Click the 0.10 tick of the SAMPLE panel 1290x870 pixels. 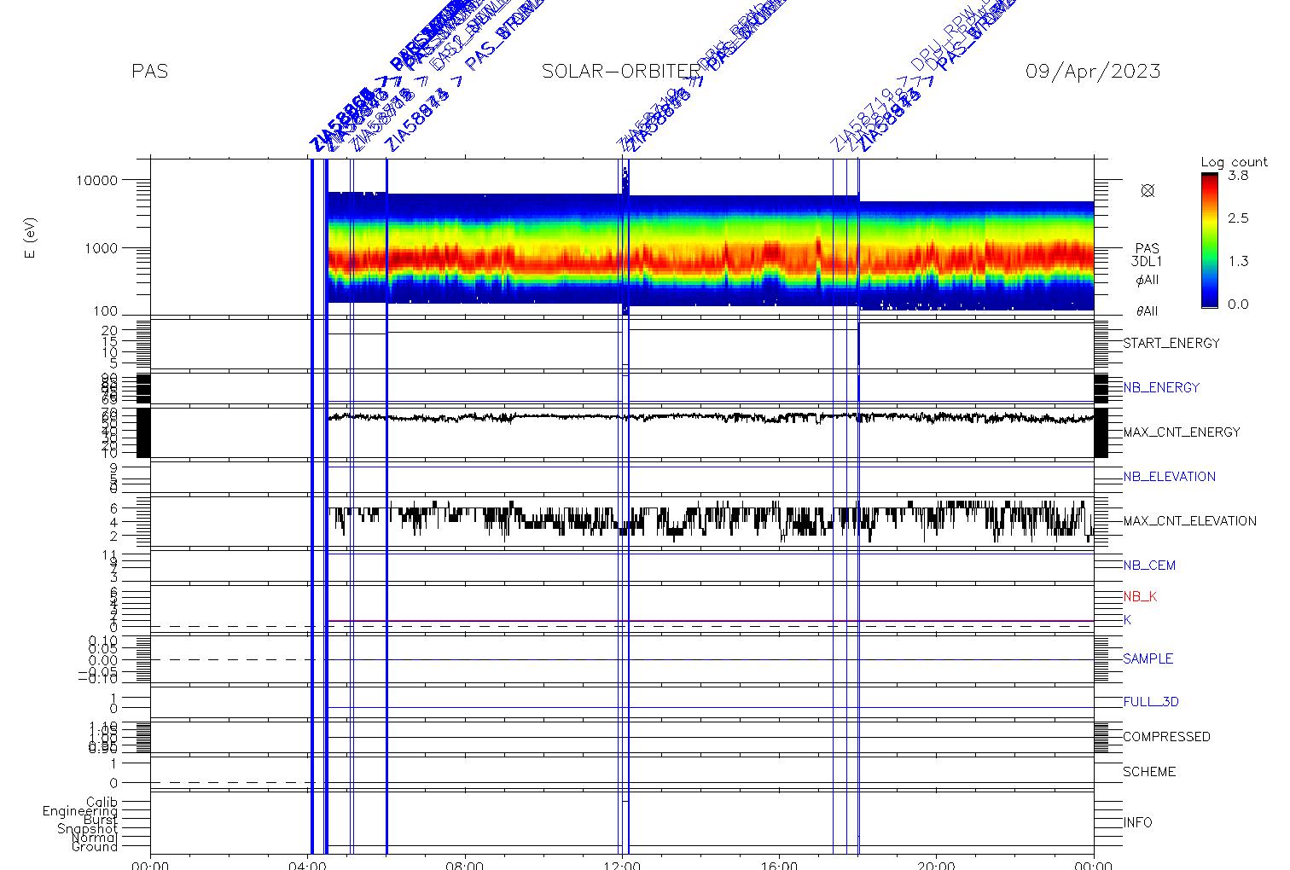(x=103, y=640)
